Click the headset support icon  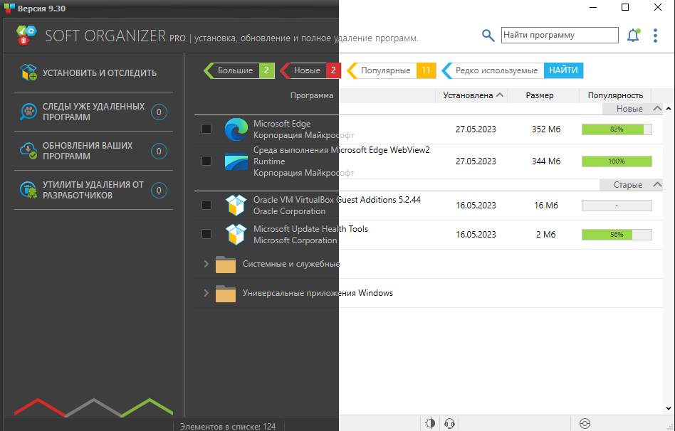pyautogui.click(x=449, y=423)
